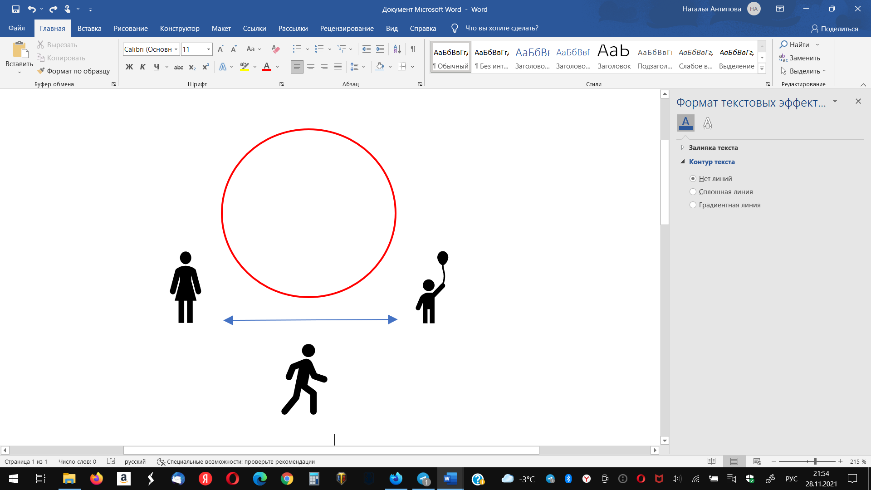Choose the Gradient line radio option

pos(693,205)
